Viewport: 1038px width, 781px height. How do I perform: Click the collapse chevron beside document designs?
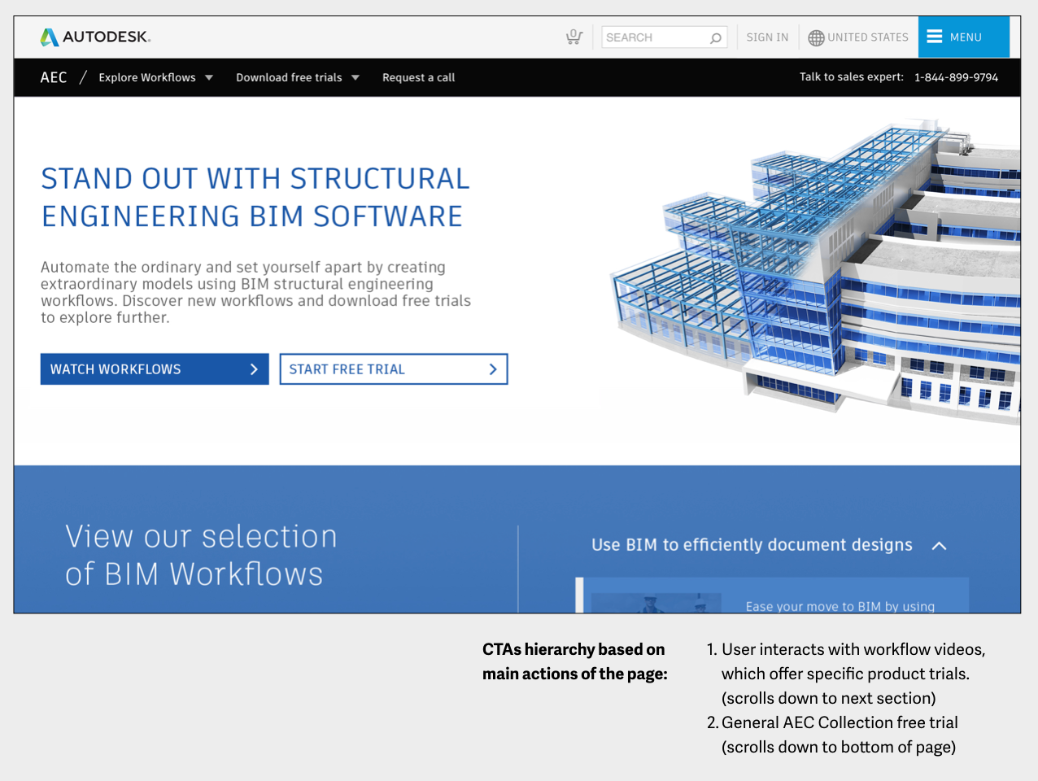(x=939, y=546)
